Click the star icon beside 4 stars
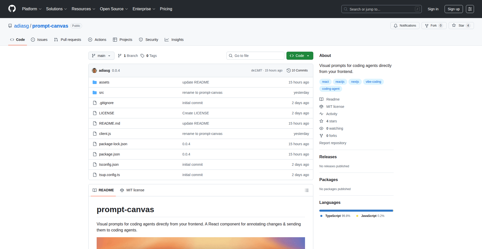 point(321,121)
